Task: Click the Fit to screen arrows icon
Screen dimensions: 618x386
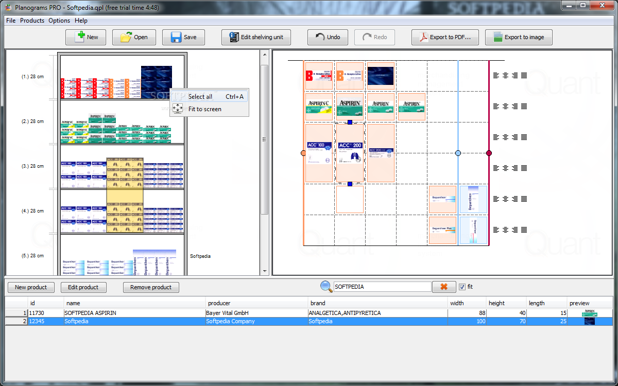Action: coord(177,109)
